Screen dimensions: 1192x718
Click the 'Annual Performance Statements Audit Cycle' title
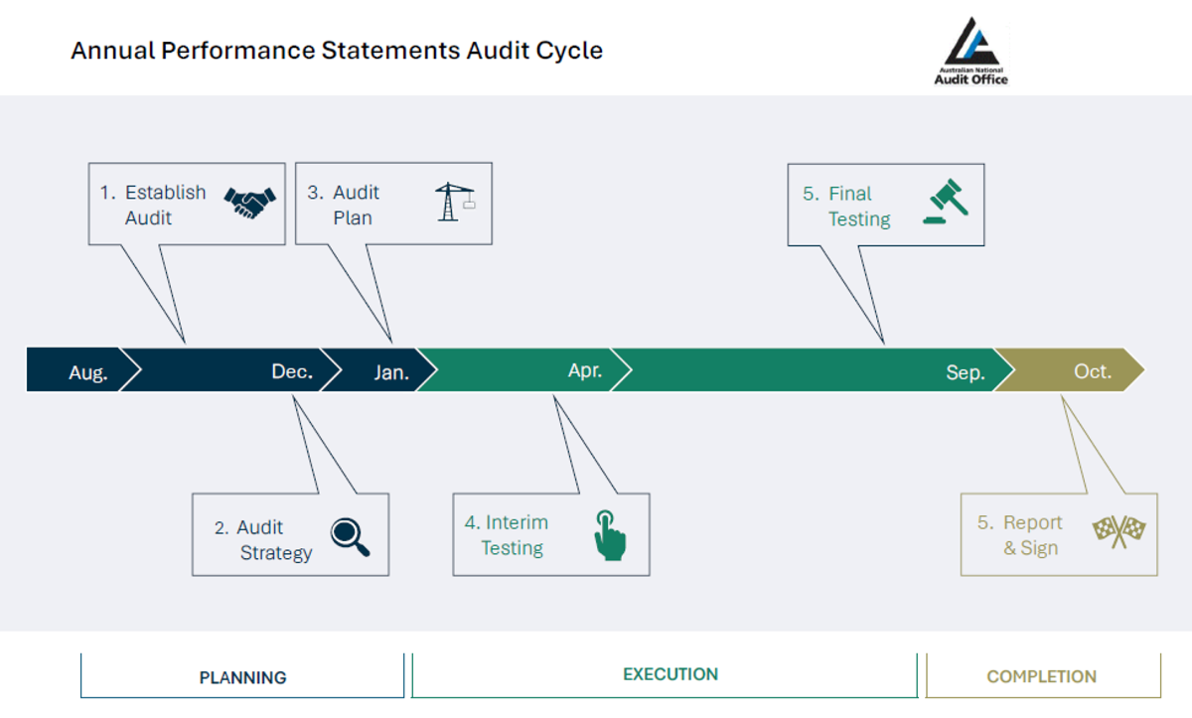coord(337,50)
